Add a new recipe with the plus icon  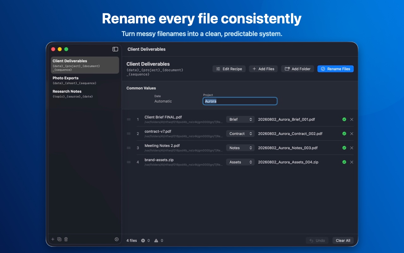click(53, 239)
